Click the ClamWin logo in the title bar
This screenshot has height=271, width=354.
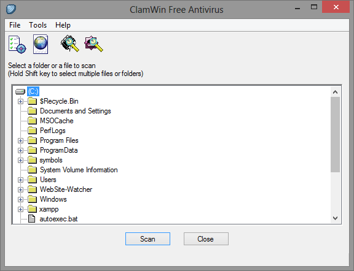pos(11,9)
